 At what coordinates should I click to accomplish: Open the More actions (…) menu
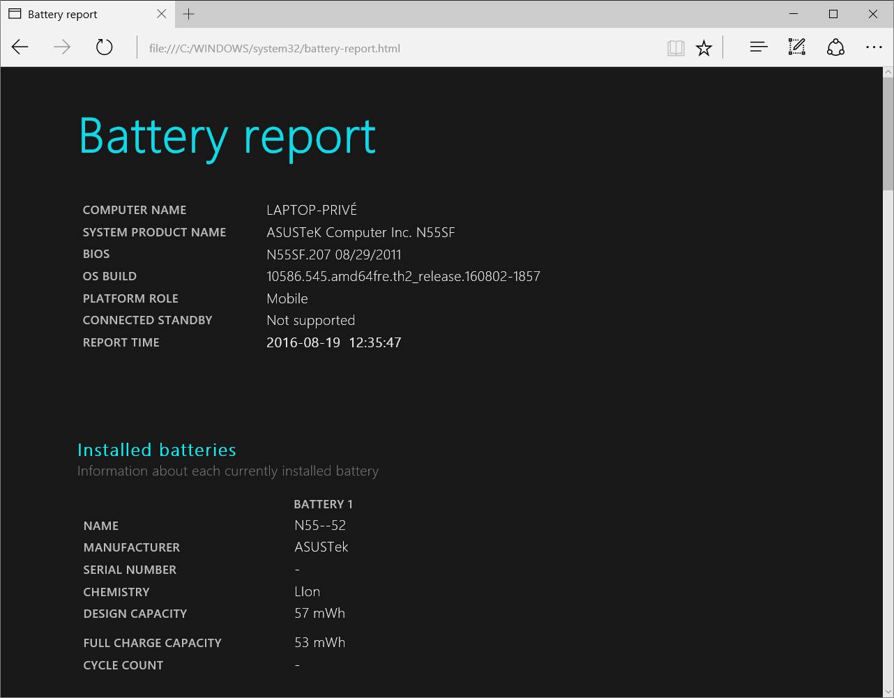874,47
